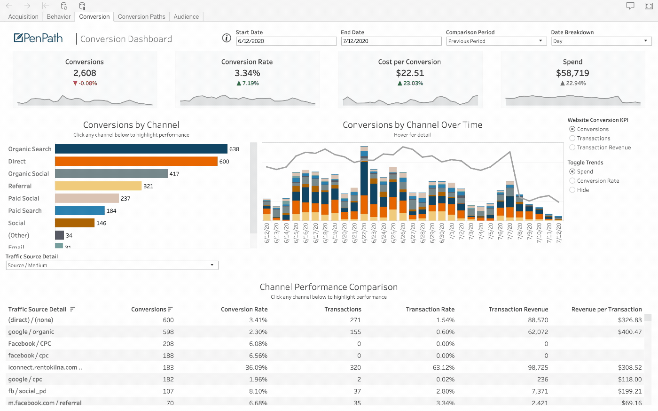Open the Conversion Paths tab
658x411 pixels.
(141, 16)
